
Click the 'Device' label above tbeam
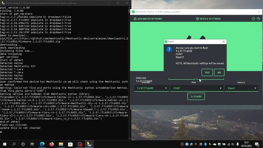click(241, 82)
